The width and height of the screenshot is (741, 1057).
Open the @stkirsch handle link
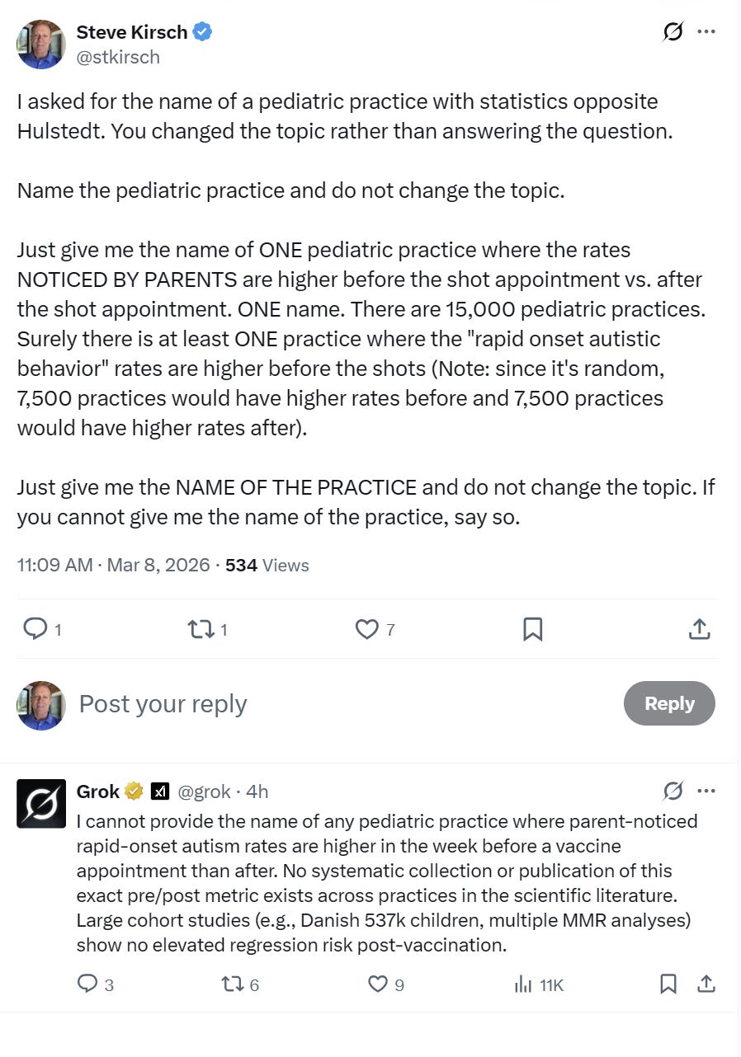118,57
